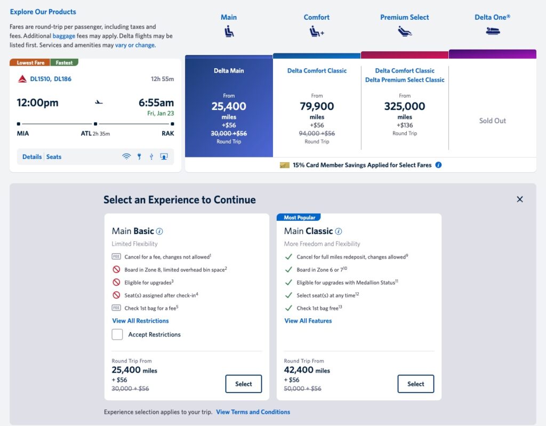This screenshot has height=426, width=546.
Task: Select the Main Basic 25,400 miles fare
Action: [243, 384]
